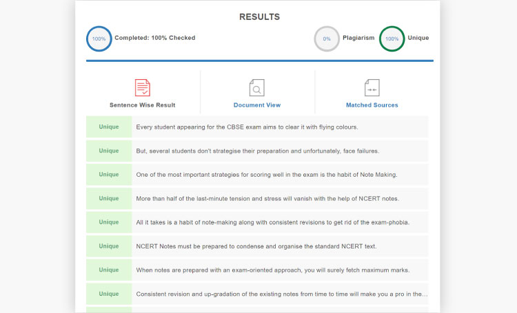The image size is (517, 313).
Task: Open the Sentence Wise Result tab label
Action: pyautogui.click(x=143, y=105)
